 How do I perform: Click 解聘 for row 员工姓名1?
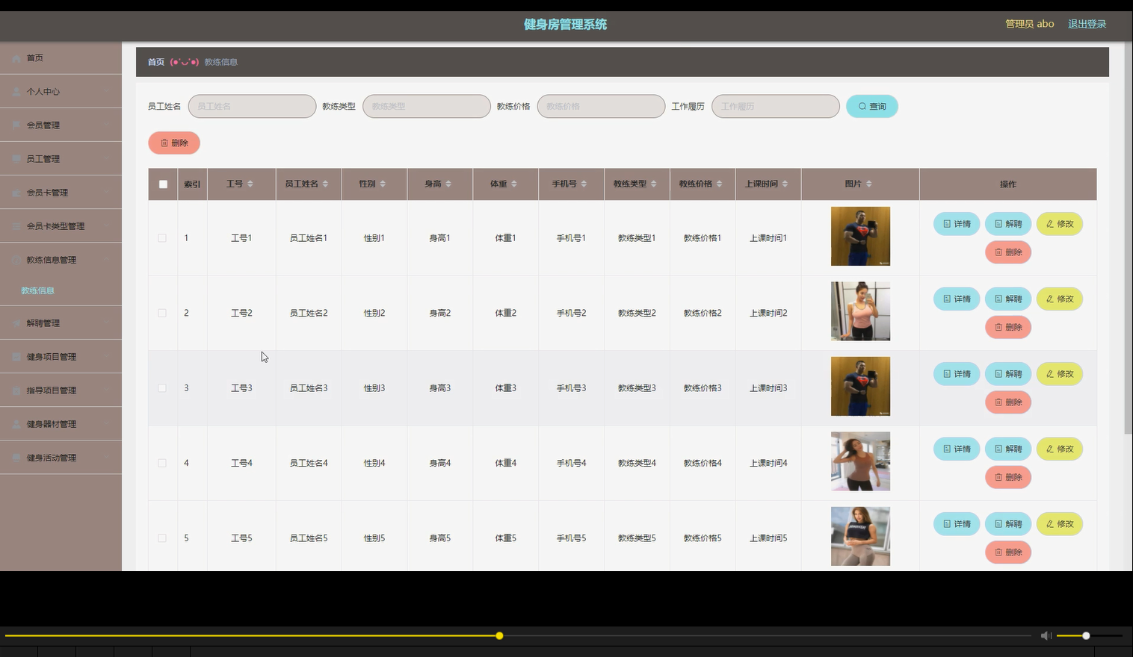(1008, 224)
